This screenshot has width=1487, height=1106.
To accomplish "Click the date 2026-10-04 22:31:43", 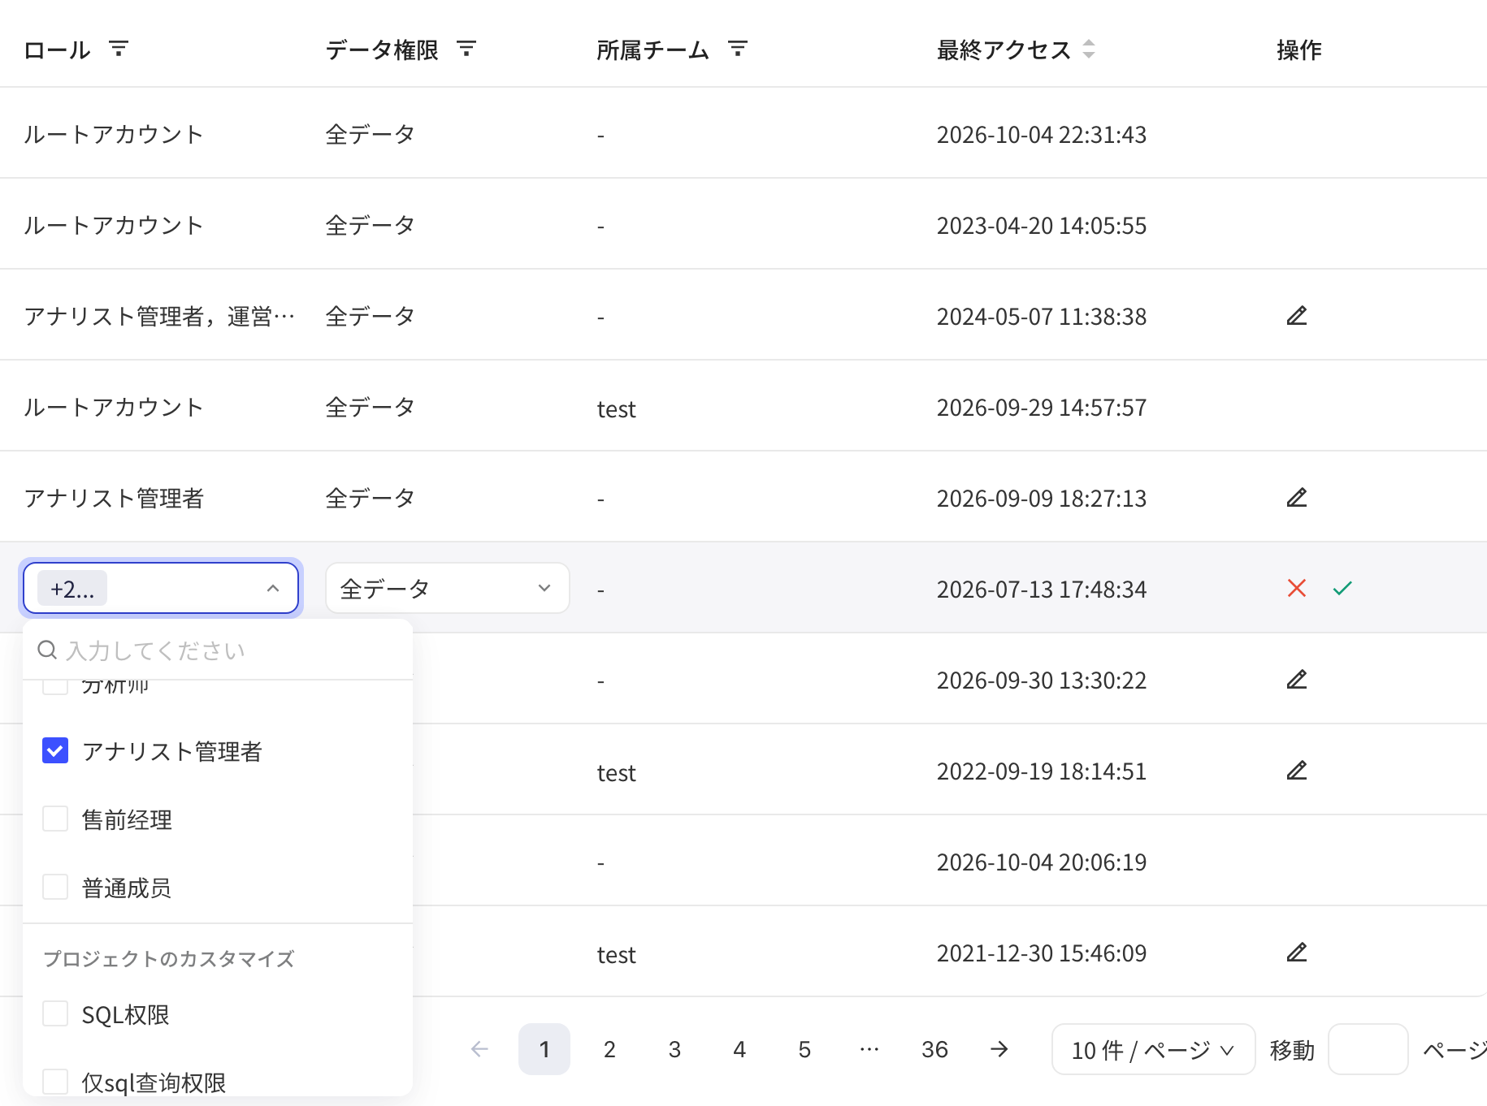I will coord(1042,134).
